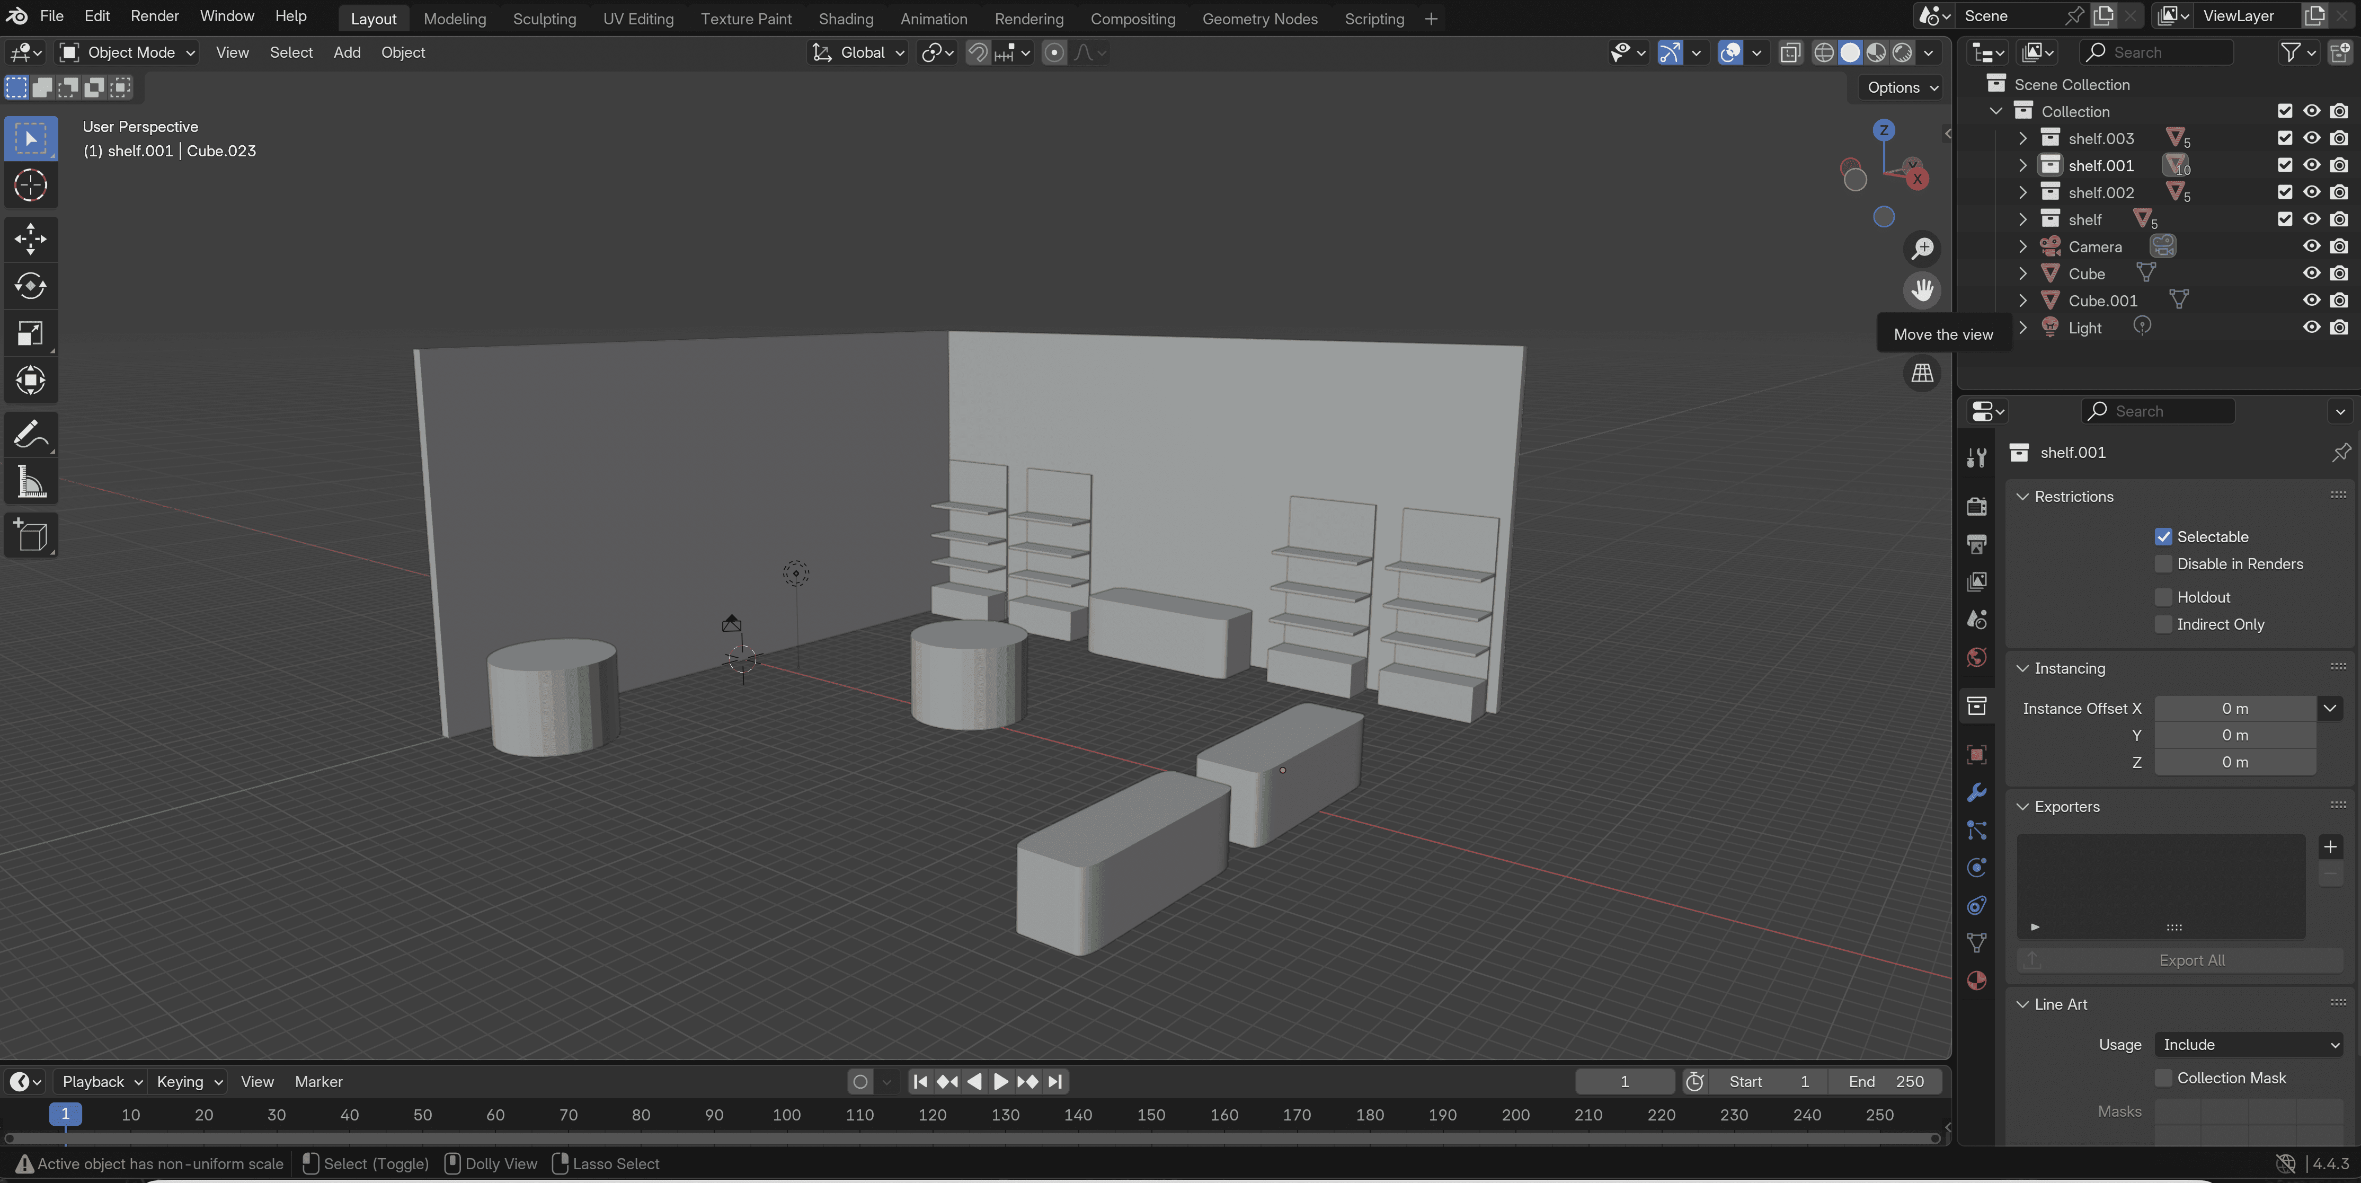Open the Object Mode dropdown
Image resolution: width=2361 pixels, height=1183 pixels.
pyautogui.click(x=127, y=52)
